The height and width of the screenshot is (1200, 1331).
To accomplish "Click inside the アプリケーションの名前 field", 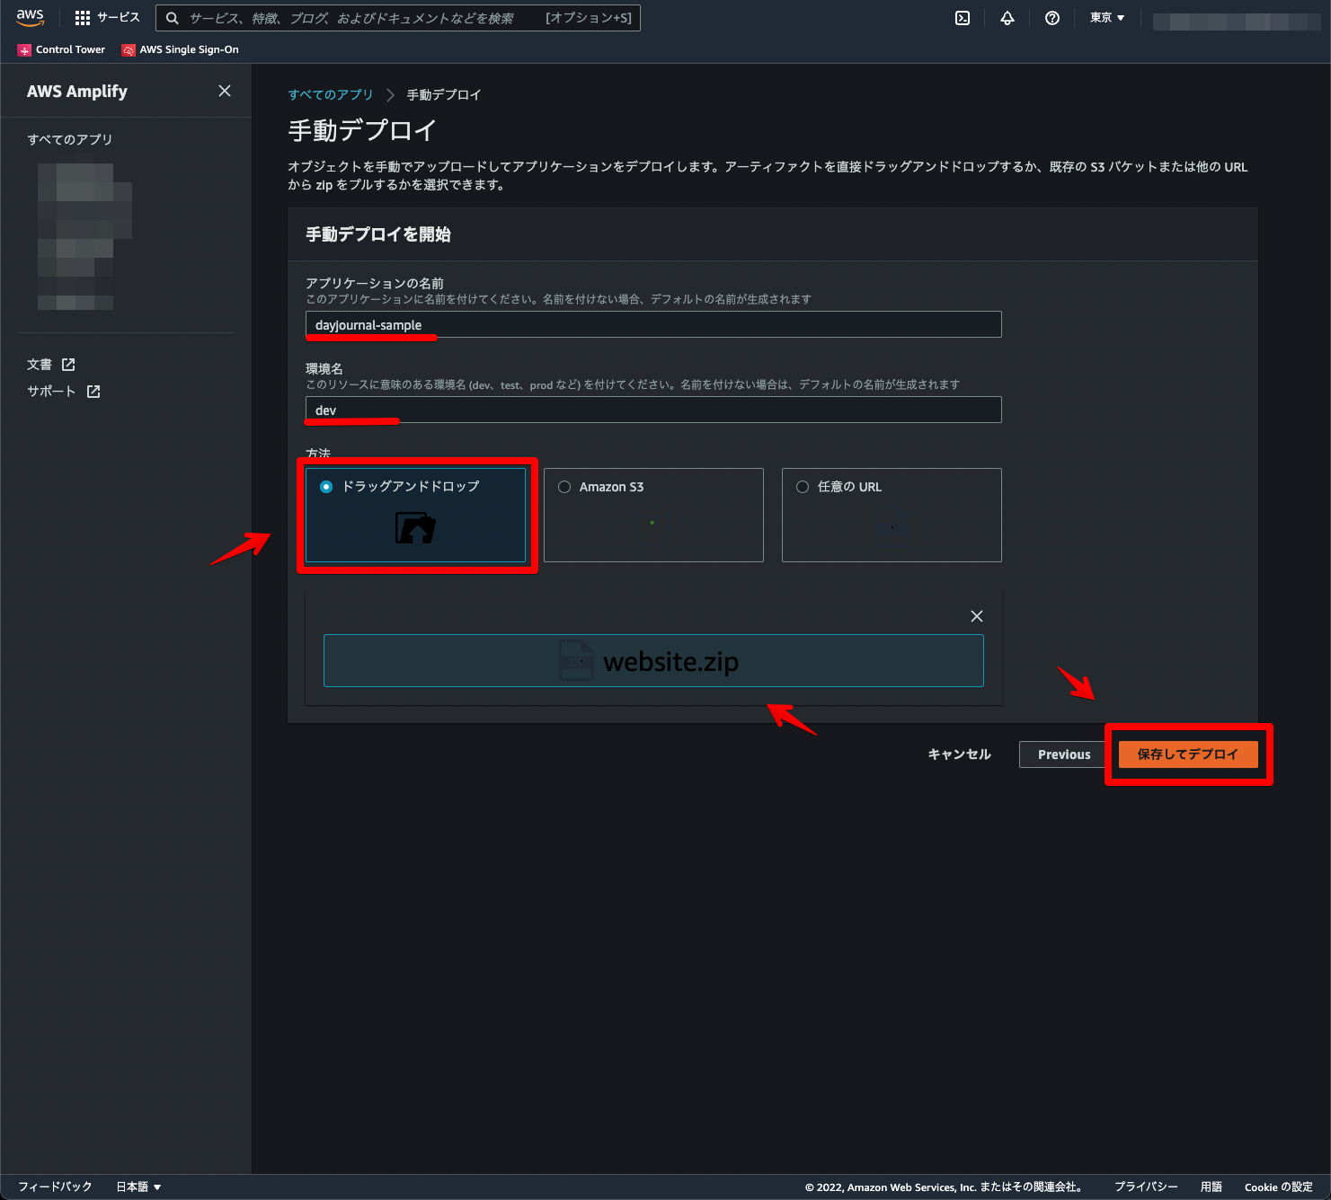I will (x=653, y=324).
